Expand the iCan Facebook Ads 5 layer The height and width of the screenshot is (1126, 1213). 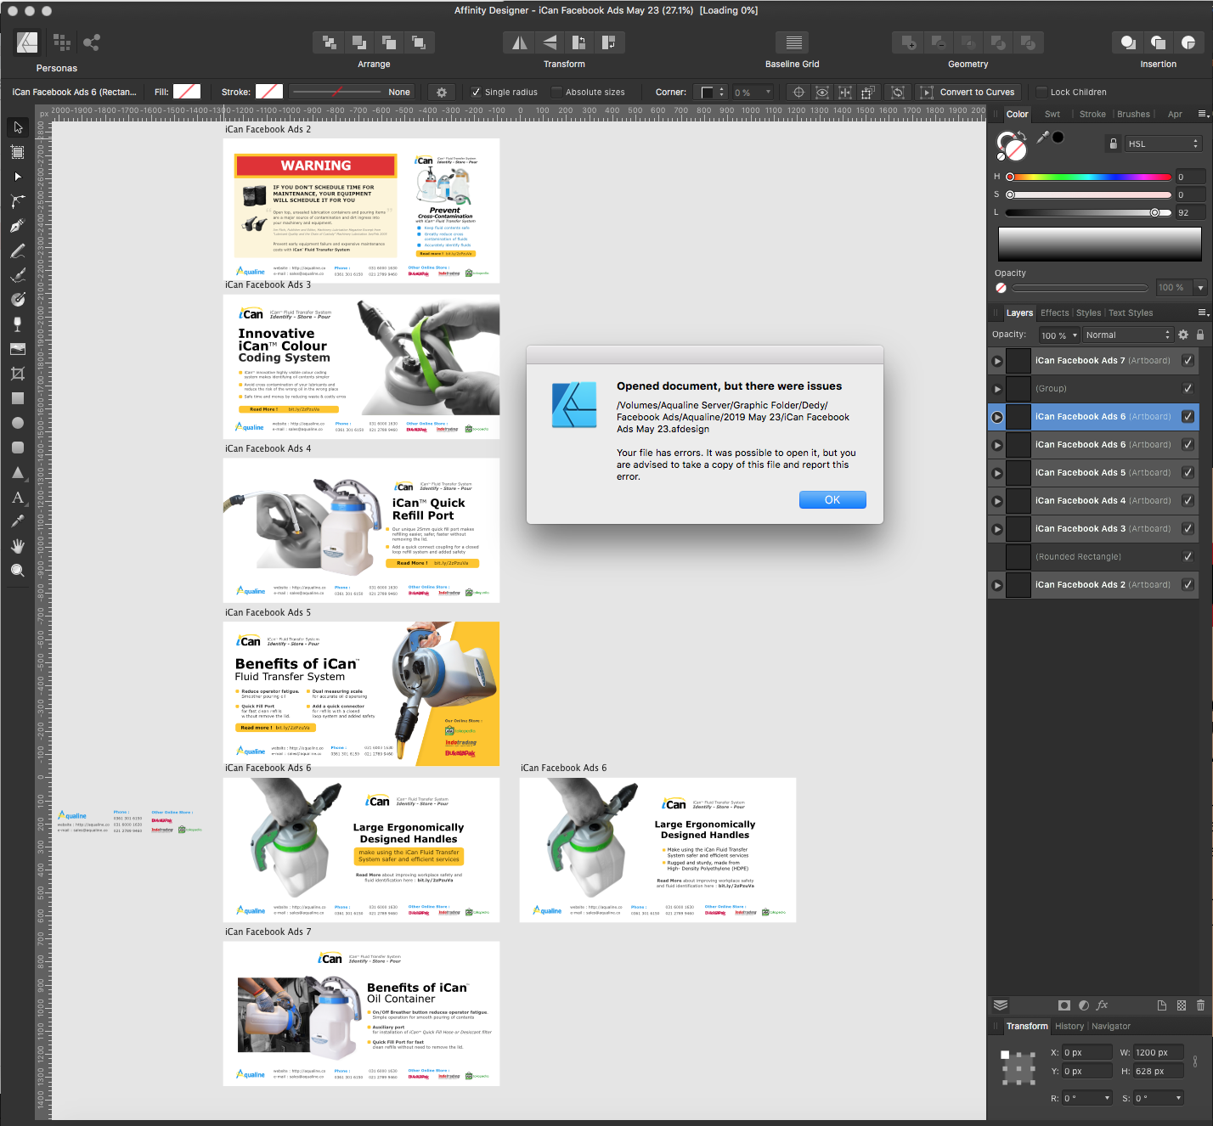997,473
